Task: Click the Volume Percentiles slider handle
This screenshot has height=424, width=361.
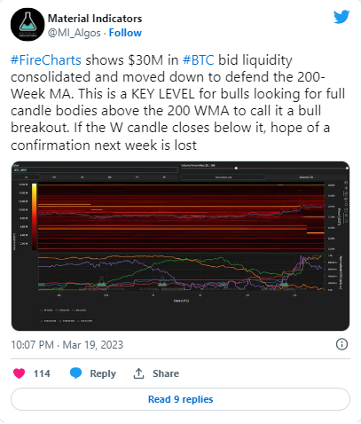Action: [x=236, y=169]
